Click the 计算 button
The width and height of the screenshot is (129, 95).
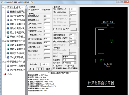pyautogui.click(x=40, y=69)
